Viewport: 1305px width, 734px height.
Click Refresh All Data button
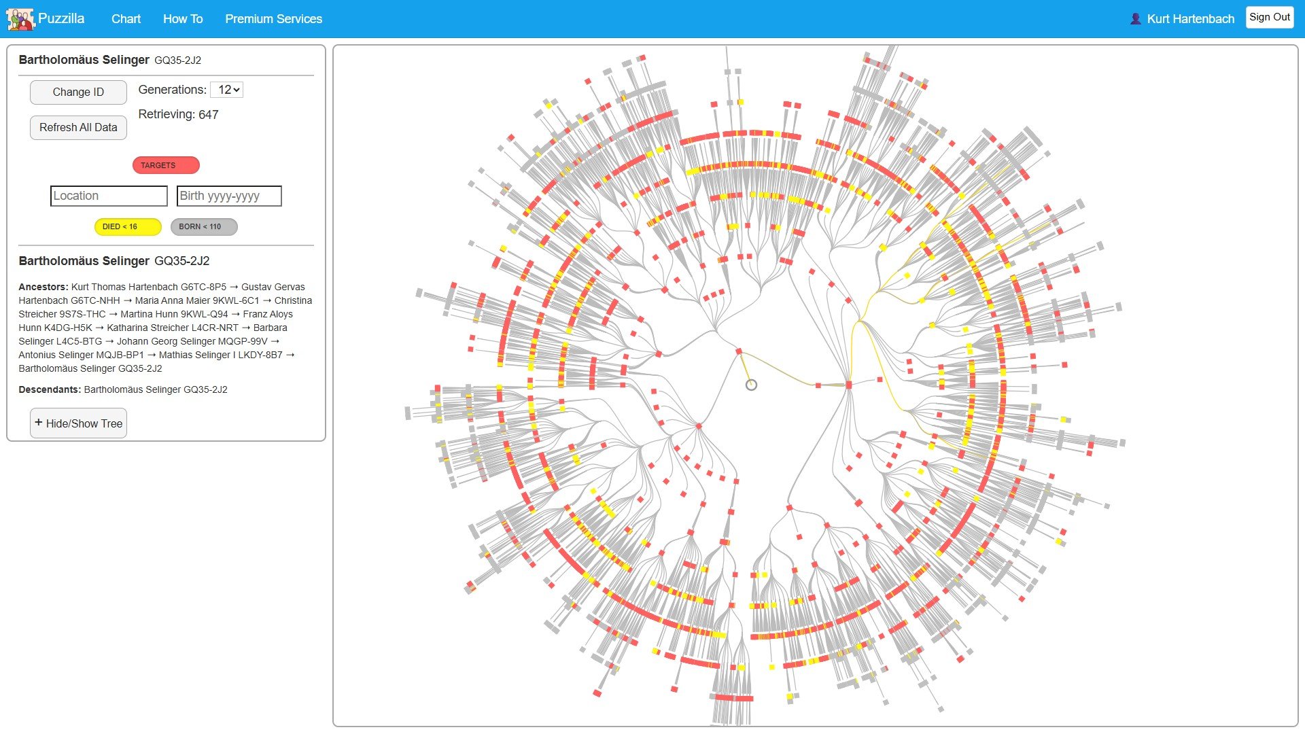tap(78, 127)
